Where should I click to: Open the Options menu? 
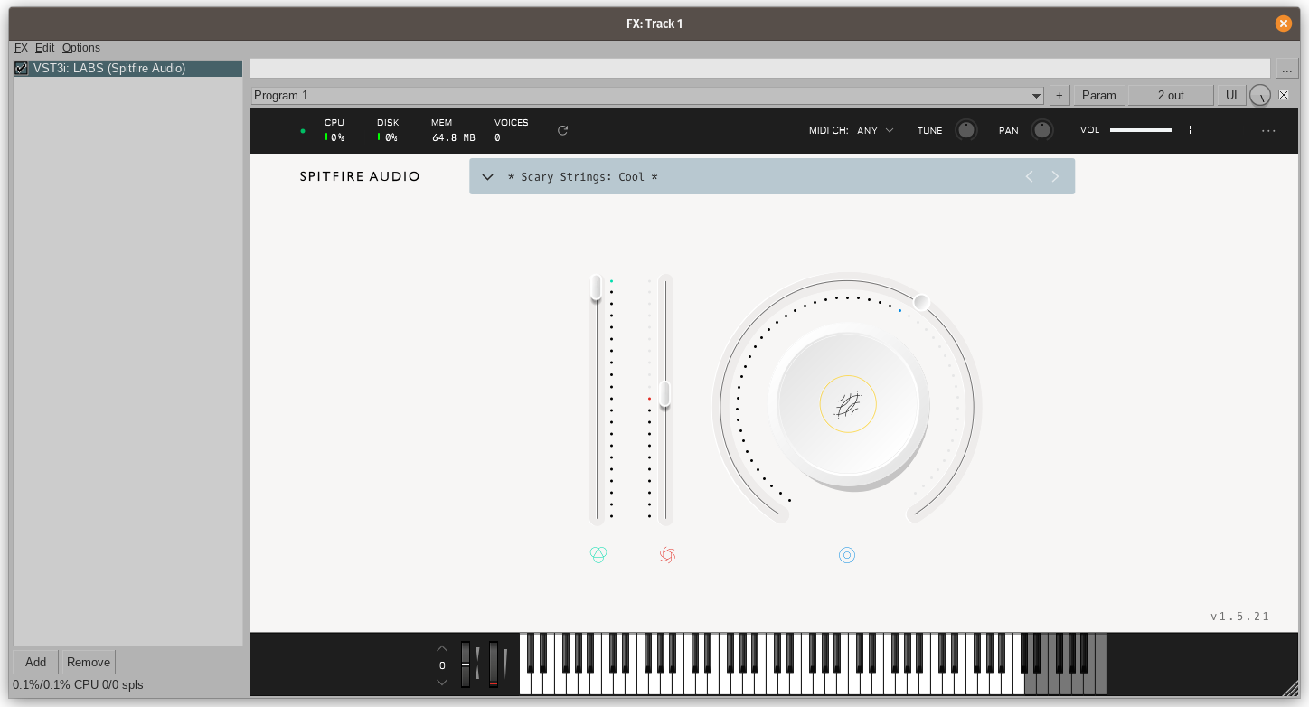pyautogui.click(x=80, y=48)
